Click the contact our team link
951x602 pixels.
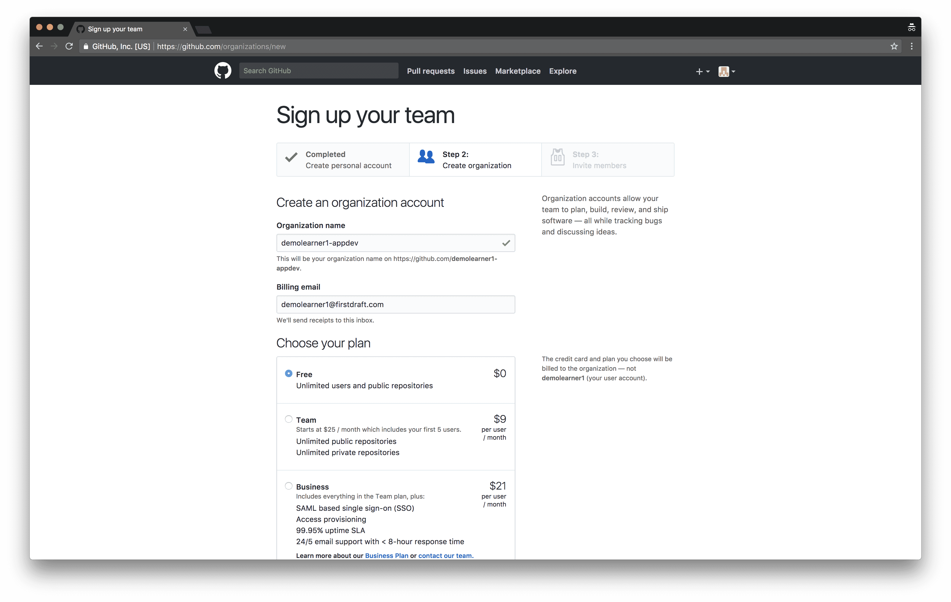[x=445, y=555]
